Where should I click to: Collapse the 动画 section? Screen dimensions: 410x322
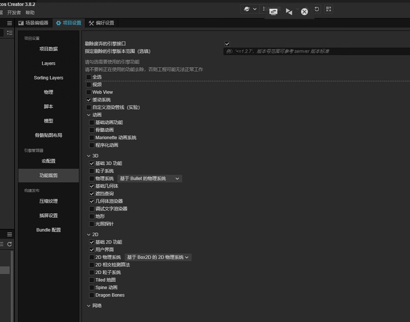[89, 115]
